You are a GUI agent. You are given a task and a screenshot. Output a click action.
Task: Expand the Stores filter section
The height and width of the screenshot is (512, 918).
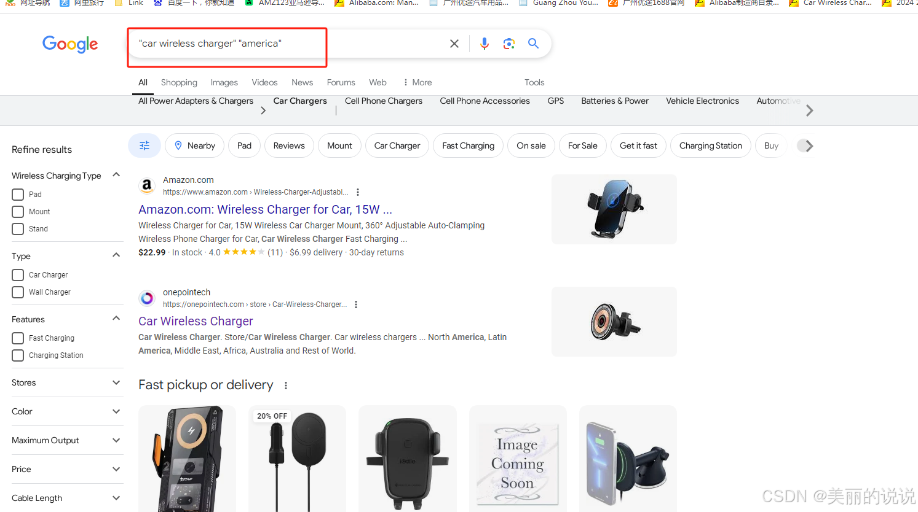click(x=116, y=382)
